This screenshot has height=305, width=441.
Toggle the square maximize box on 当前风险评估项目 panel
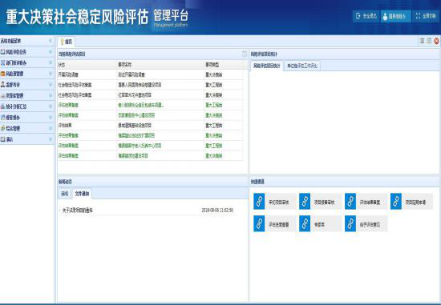click(x=245, y=54)
